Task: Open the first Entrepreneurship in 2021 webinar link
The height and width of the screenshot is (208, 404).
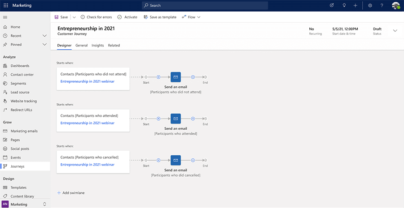Action: click(x=87, y=81)
